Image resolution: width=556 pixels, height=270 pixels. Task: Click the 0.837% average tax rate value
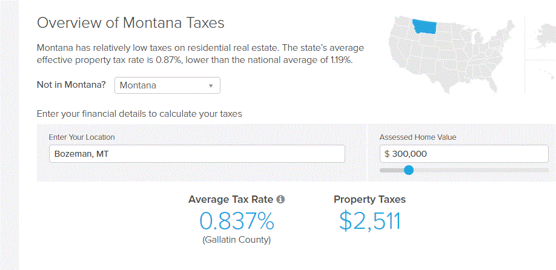tap(236, 222)
